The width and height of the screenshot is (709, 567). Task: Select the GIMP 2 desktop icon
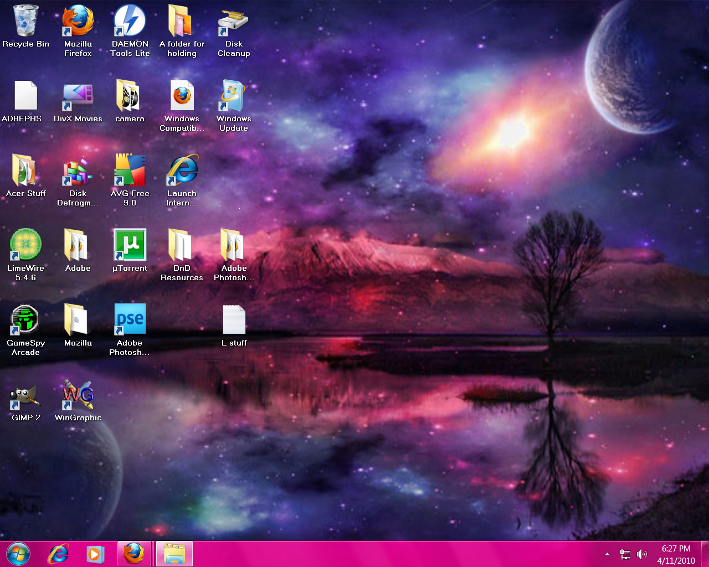tap(25, 395)
